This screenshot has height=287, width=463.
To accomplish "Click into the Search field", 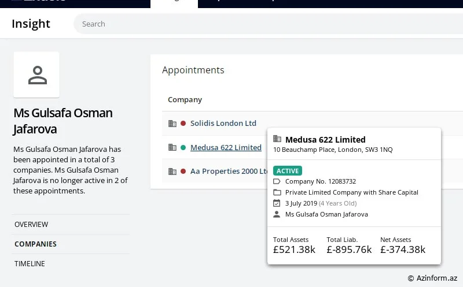I will [x=231, y=24].
